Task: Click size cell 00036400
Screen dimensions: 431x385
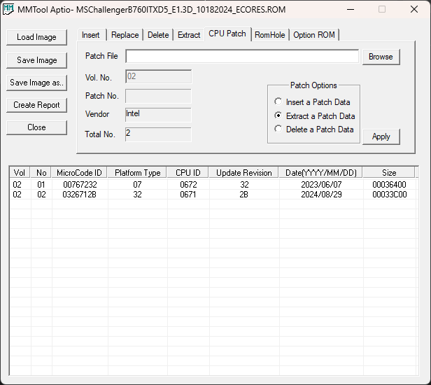Action: pyautogui.click(x=389, y=185)
